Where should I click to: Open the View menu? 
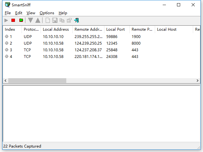[31, 13]
